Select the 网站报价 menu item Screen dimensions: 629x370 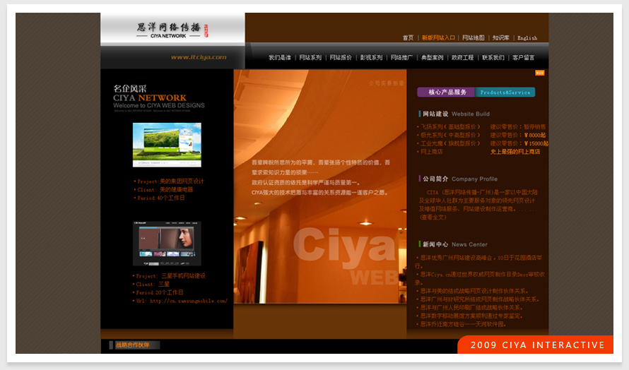(x=341, y=58)
